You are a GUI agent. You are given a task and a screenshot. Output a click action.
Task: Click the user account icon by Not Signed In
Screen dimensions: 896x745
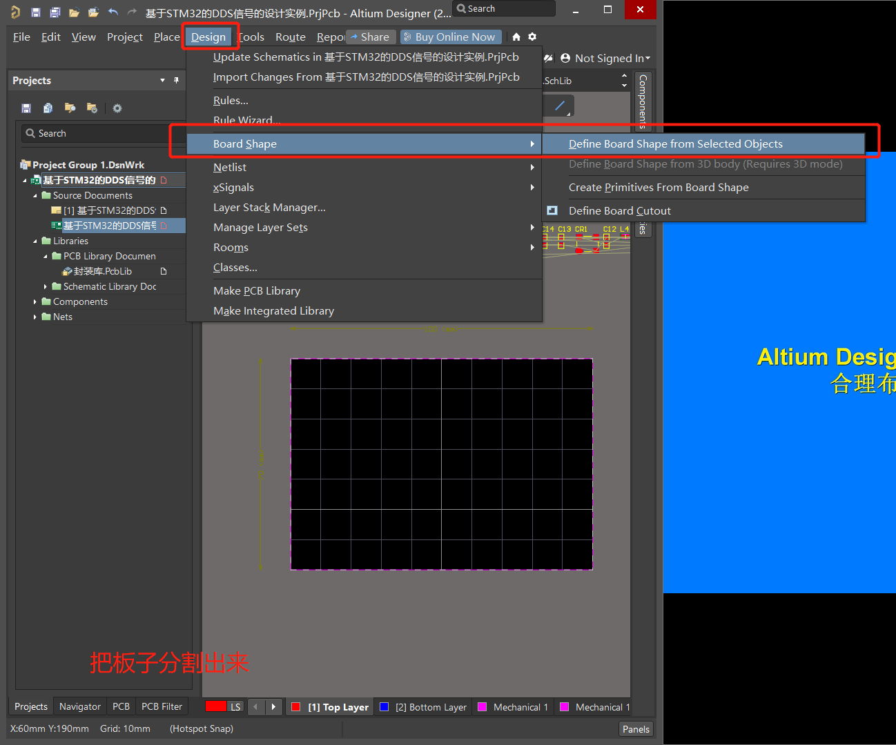click(565, 58)
